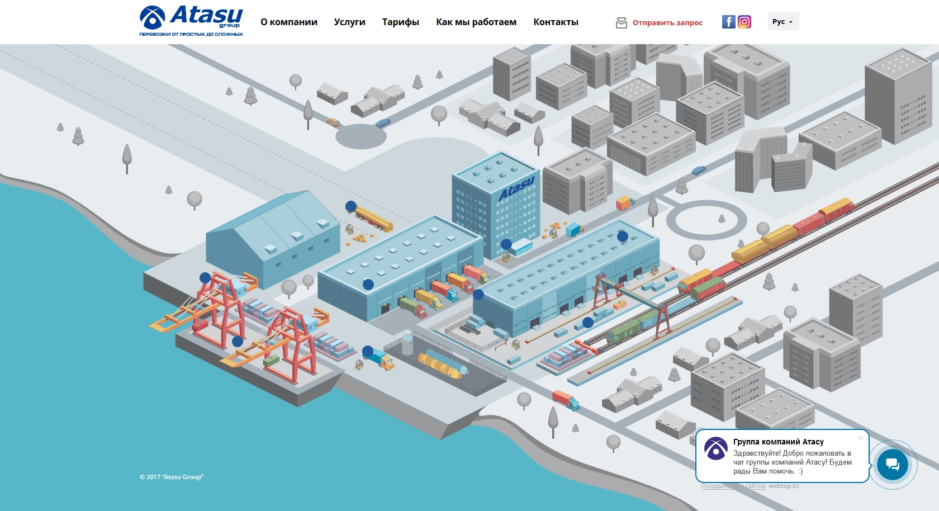Click the Atasu sign on the office tower

[516, 188]
